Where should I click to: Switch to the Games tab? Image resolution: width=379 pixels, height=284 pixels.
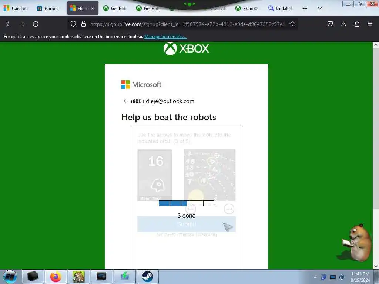coord(49,9)
